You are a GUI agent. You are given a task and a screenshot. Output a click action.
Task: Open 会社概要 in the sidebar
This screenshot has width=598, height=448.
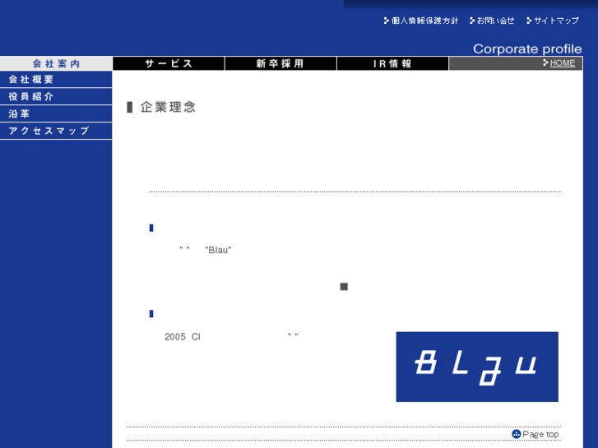[56, 79]
